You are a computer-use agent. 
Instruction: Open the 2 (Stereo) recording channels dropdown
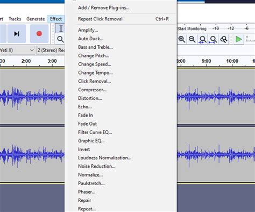click(x=51, y=50)
